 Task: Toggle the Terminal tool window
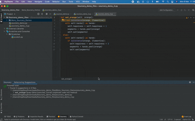51,116
